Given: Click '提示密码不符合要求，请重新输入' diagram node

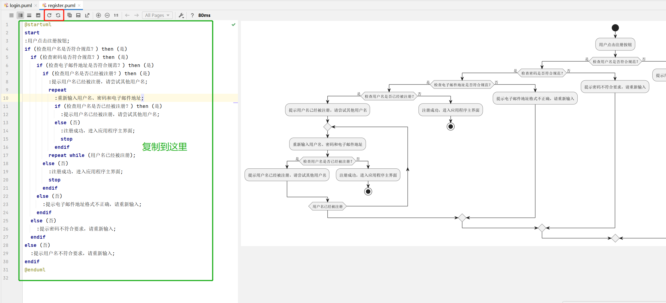Looking at the screenshot, I should coord(615,87).
